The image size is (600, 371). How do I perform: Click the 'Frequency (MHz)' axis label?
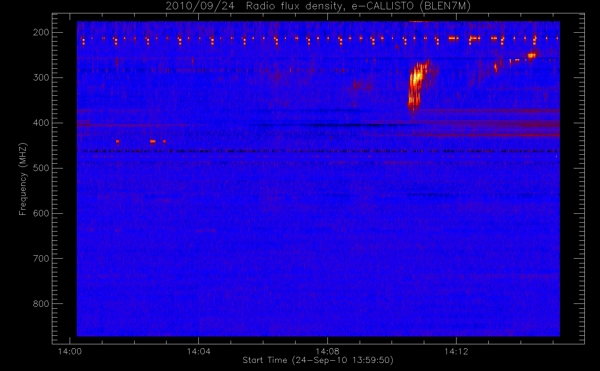pyautogui.click(x=23, y=179)
